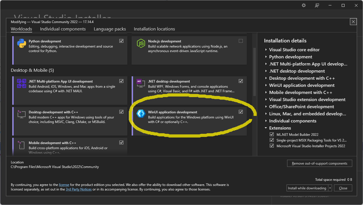The width and height of the screenshot is (363, 205).
Task: Open the 3rd Party Notices link
Action: [79, 189]
